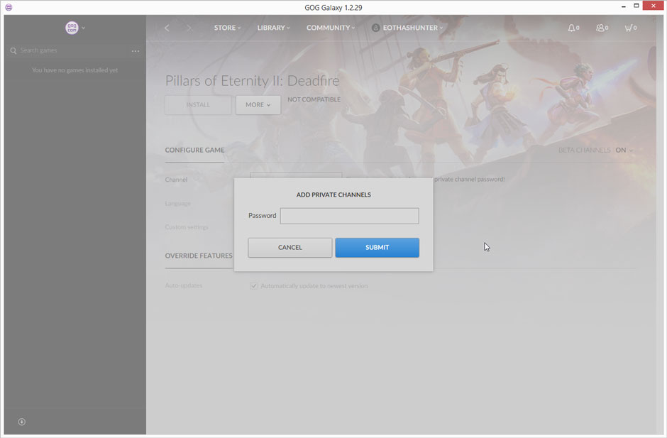Click CANCEL in Add Private Channels dialog
This screenshot has width=667, height=438.
(290, 248)
